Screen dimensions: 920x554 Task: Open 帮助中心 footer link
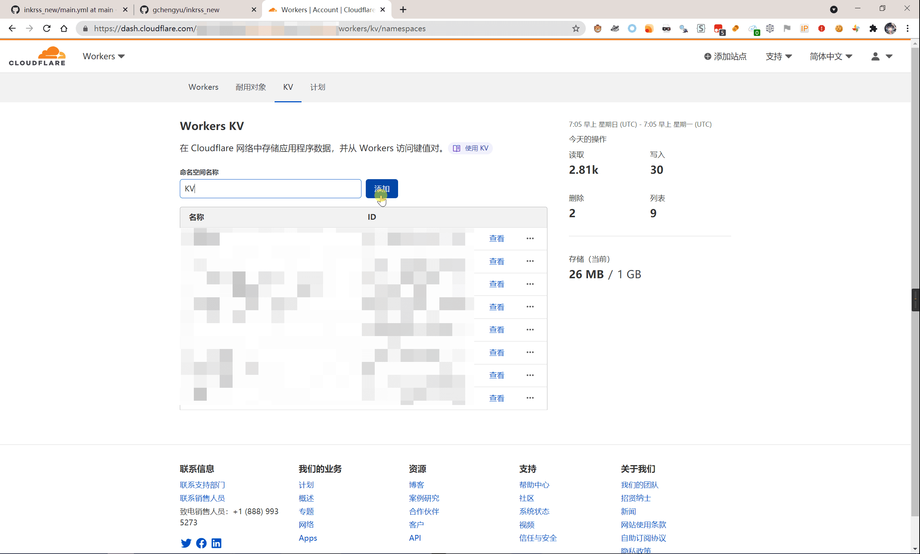534,485
